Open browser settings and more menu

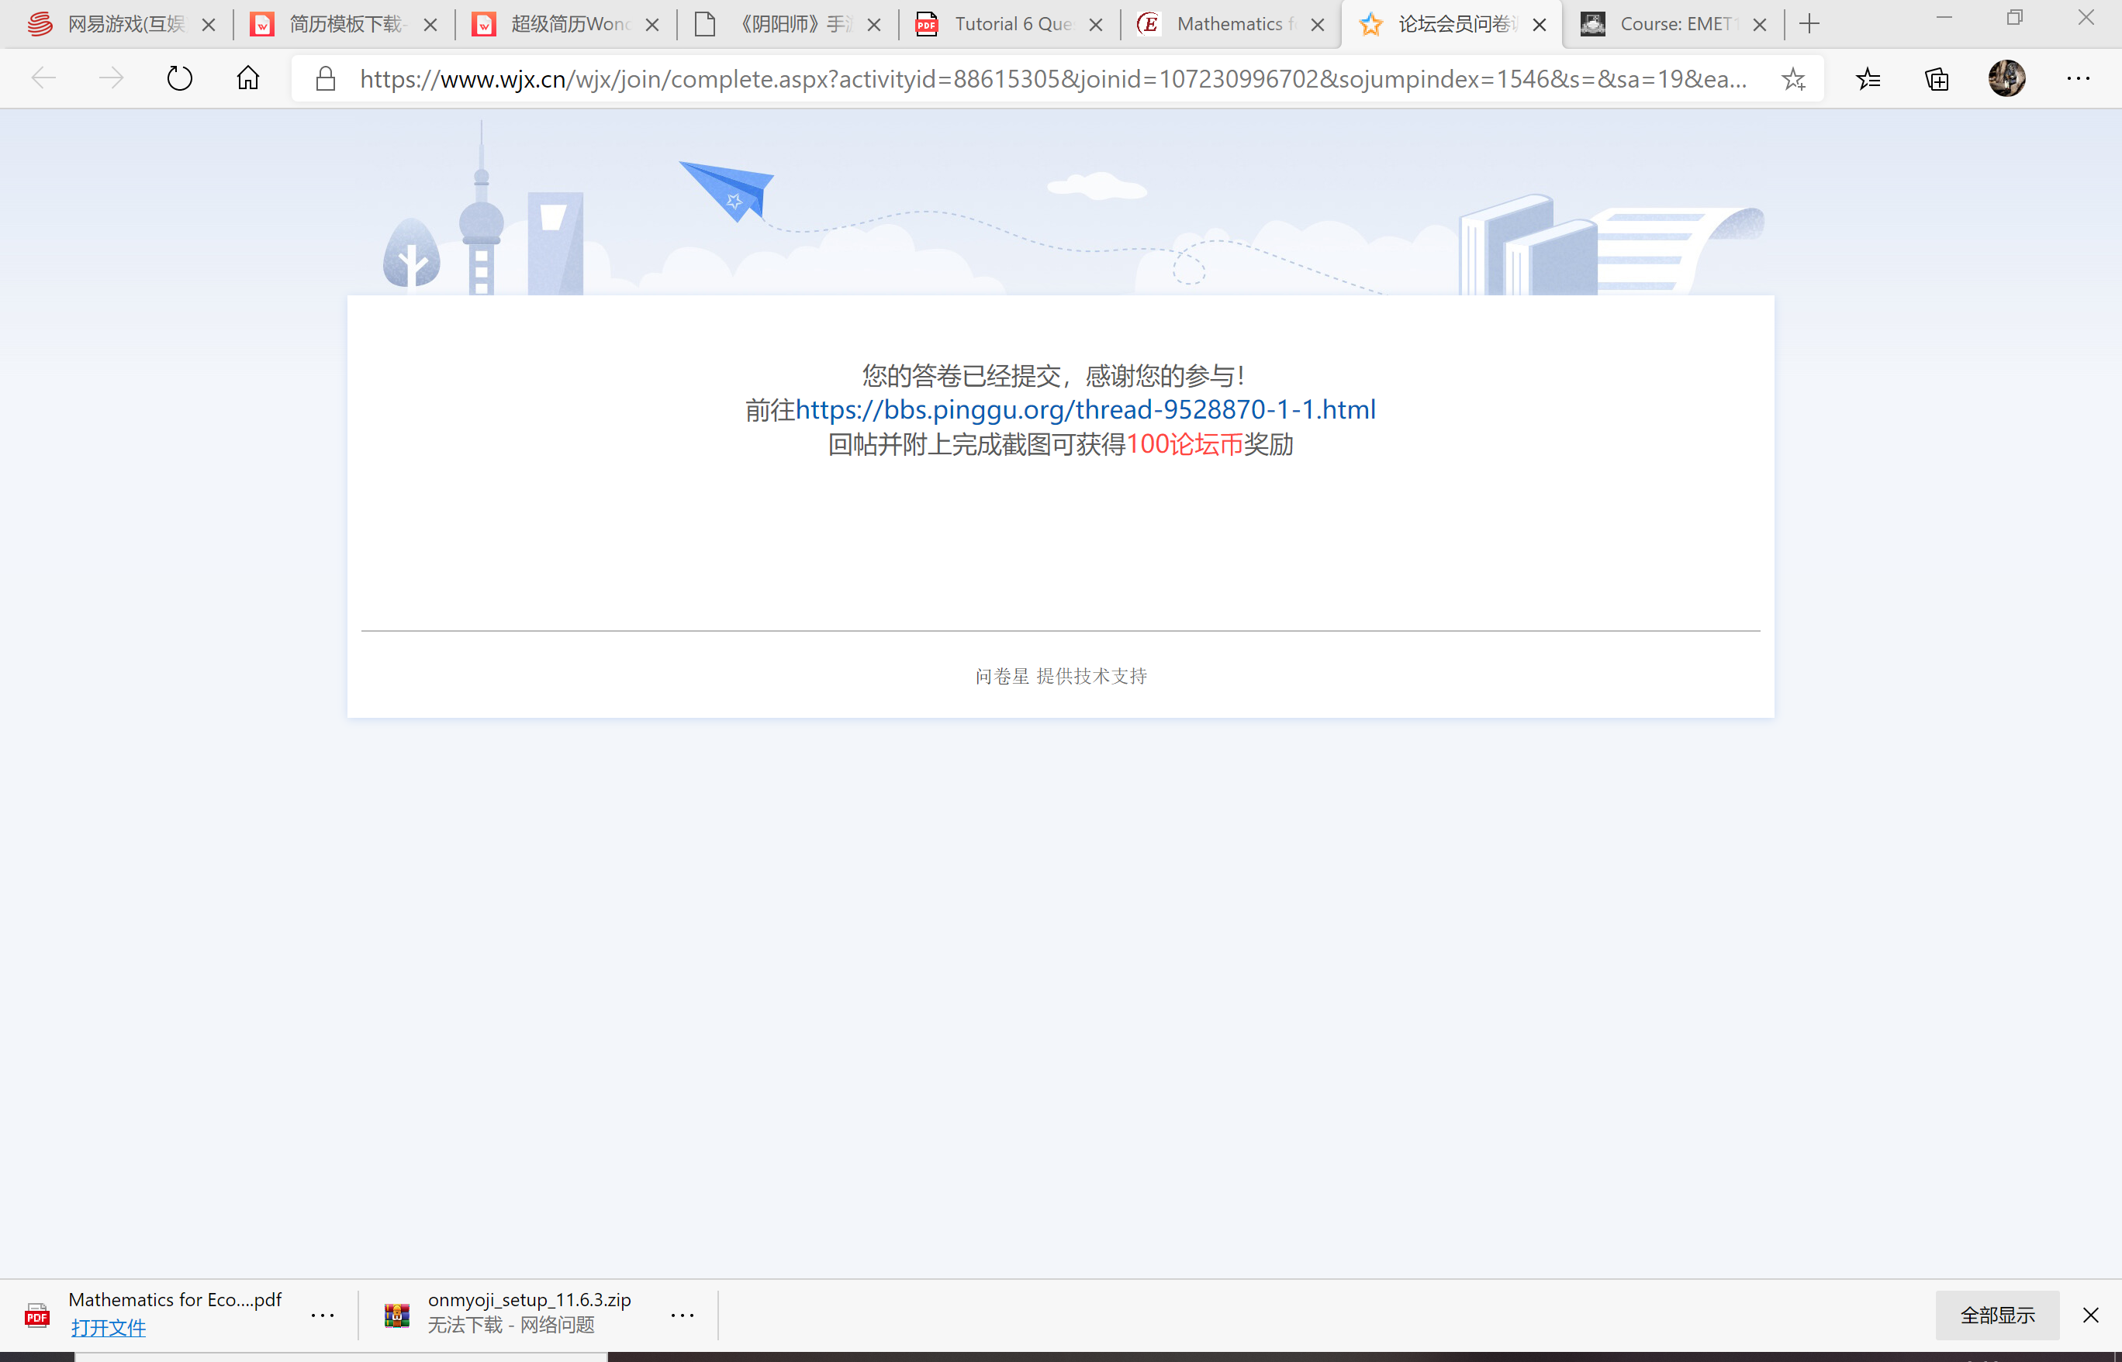click(x=2078, y=79)
